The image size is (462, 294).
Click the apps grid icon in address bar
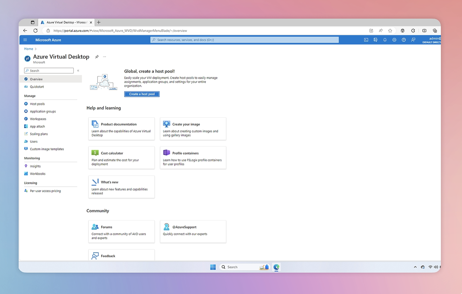[371, 31]
